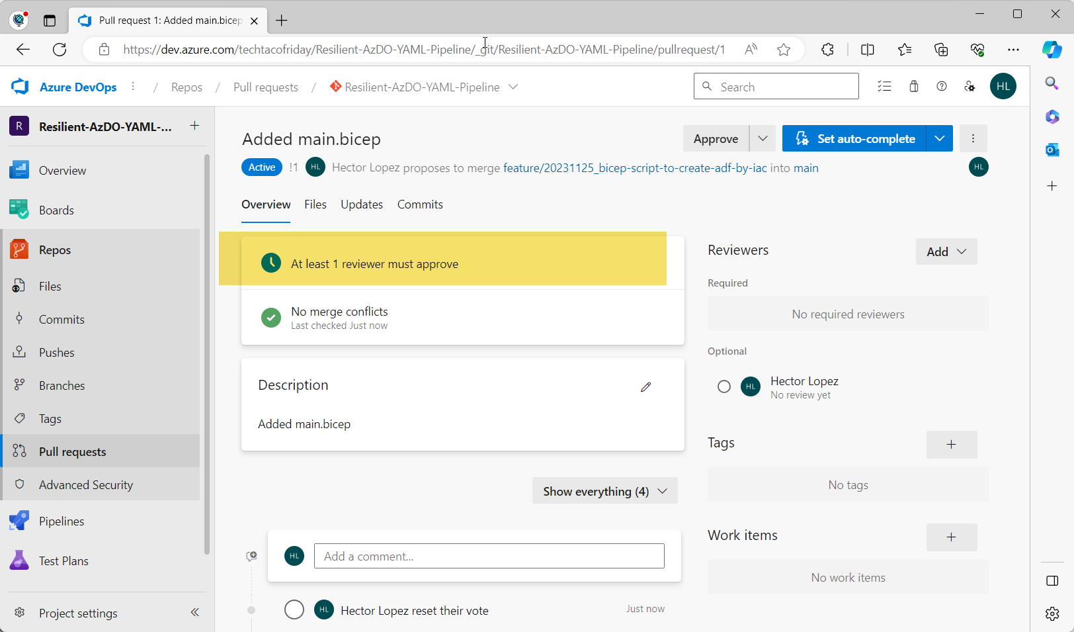Open the Add reviewers dropdown
The width and height of the screenshot is (1074, 632).
point(946,251)
